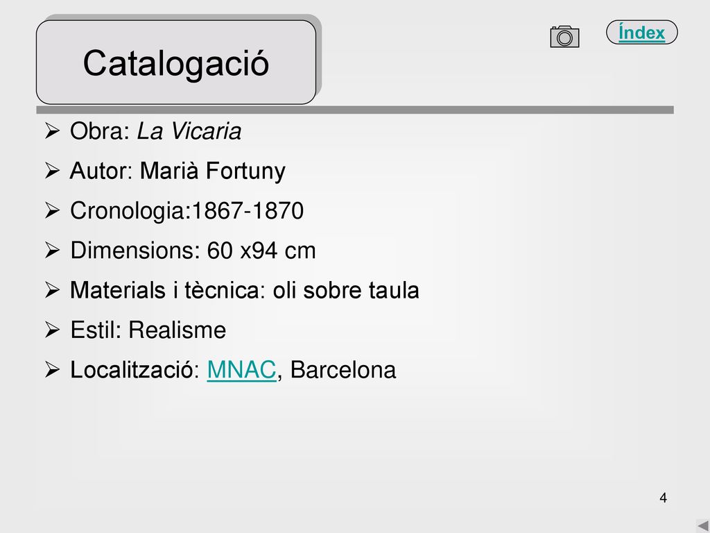The image size is (710, 533).
Task: Open the camera icon to view the image
Action: pyautogui.click(x=564, y=37)
